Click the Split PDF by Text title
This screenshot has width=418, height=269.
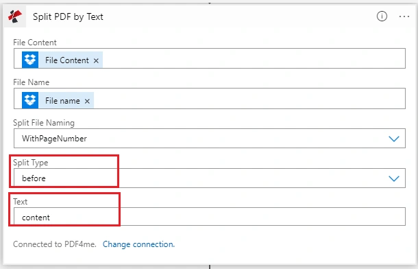tap(68, 16)
